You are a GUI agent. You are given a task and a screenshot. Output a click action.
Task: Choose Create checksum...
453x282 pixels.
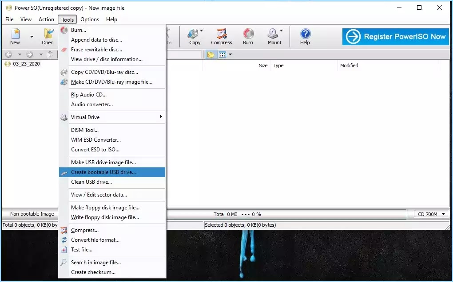tap(112, 272)
